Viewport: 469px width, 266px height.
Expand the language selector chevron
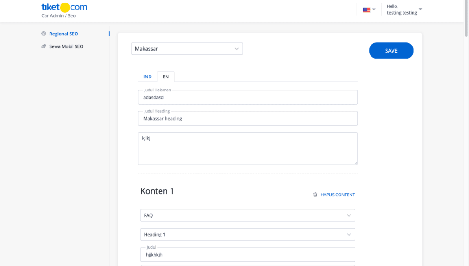[374, 9]
